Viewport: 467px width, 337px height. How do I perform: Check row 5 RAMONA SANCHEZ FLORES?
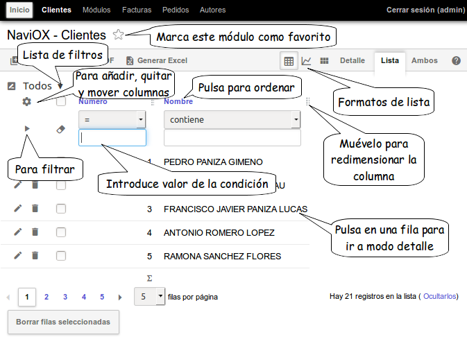click(61, 256)
